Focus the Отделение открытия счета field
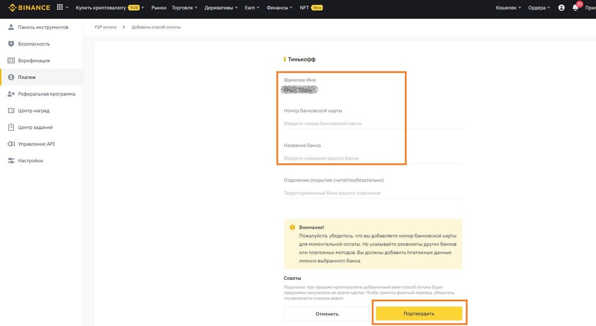The width and height of the screenshot is (596, 326). tap(373, 193)
